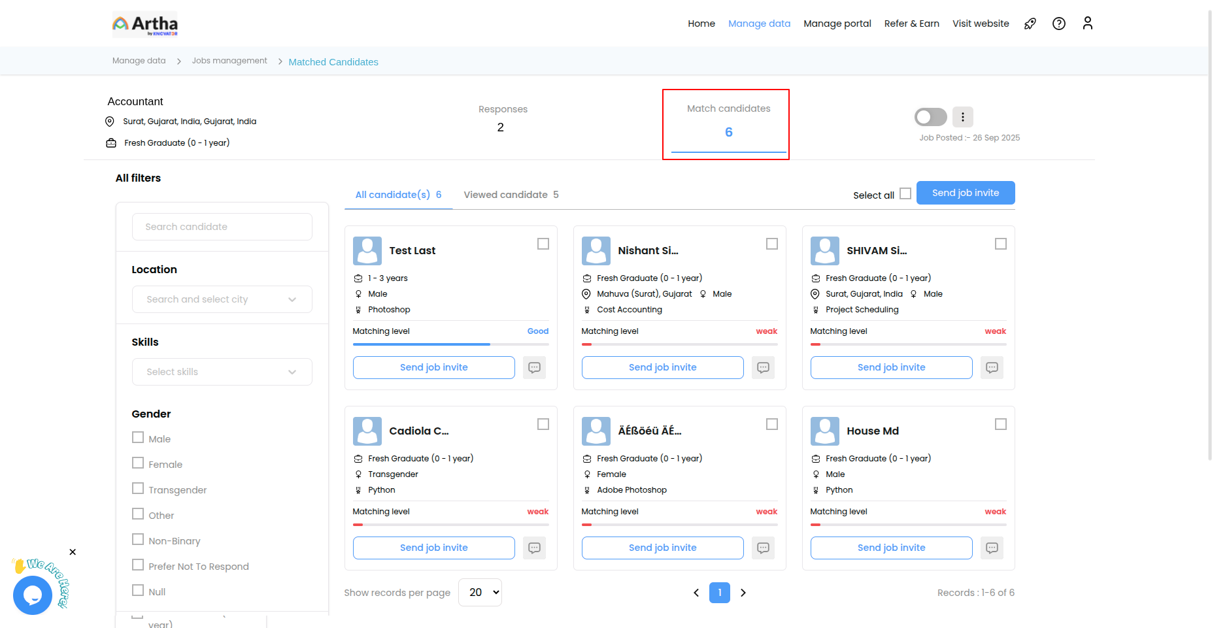This screenshot has height=628, width=1212.
Task: Click chat icon on House Md card
Action: [992, 548]
